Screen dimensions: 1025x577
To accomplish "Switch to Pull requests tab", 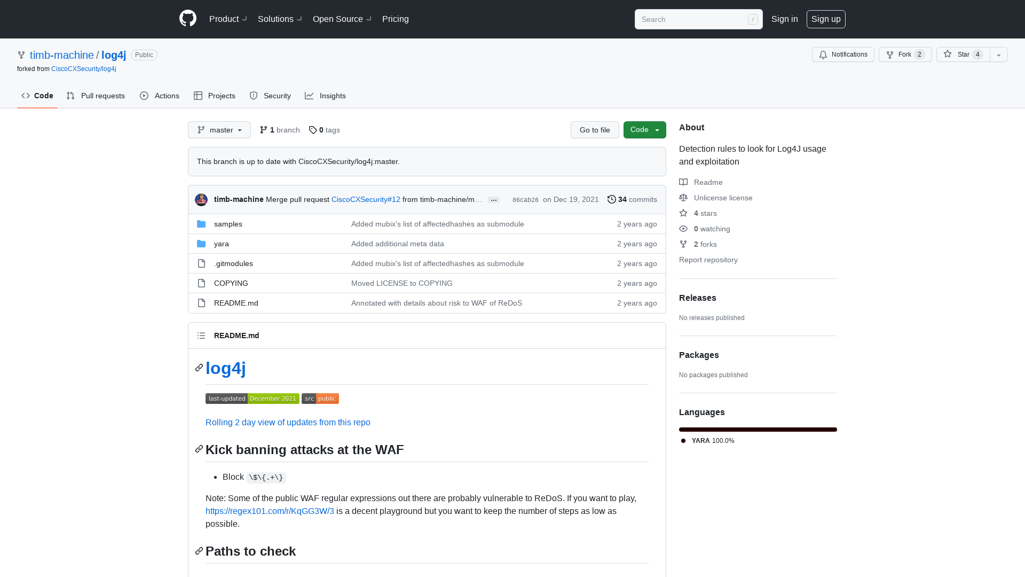I will pyautogui.click(x=96, y=96).
